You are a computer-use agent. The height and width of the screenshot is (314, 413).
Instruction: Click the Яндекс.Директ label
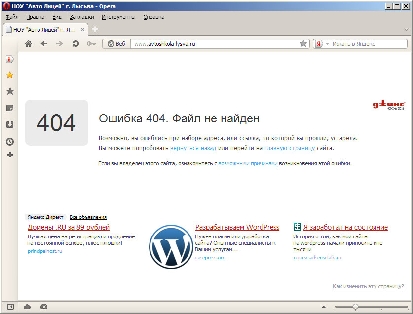point(45,217)
